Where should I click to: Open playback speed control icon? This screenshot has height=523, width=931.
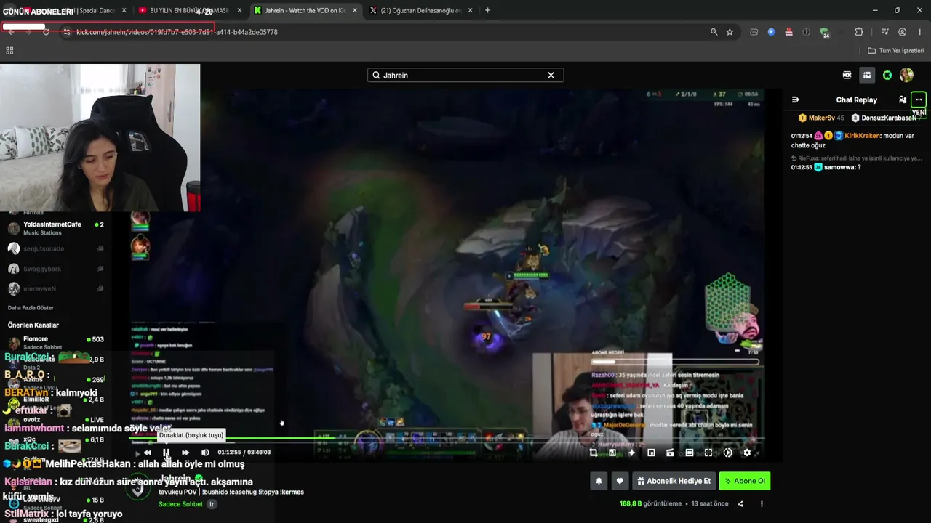(728, 453)
